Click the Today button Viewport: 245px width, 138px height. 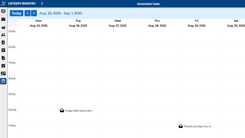click(17, 13)
